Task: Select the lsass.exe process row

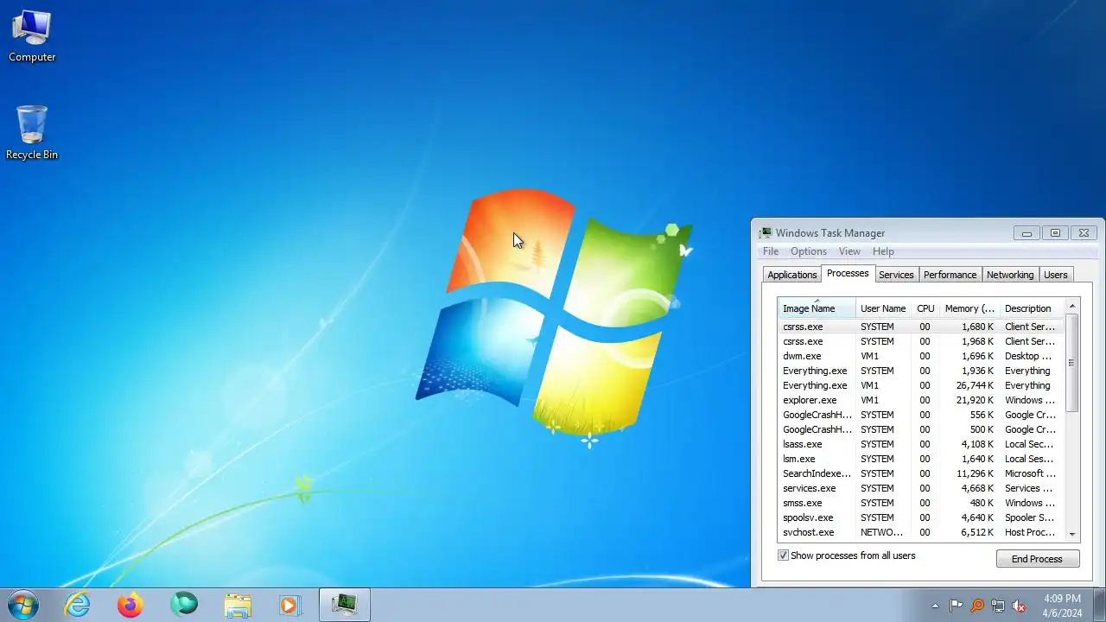Action: point(921,444)
